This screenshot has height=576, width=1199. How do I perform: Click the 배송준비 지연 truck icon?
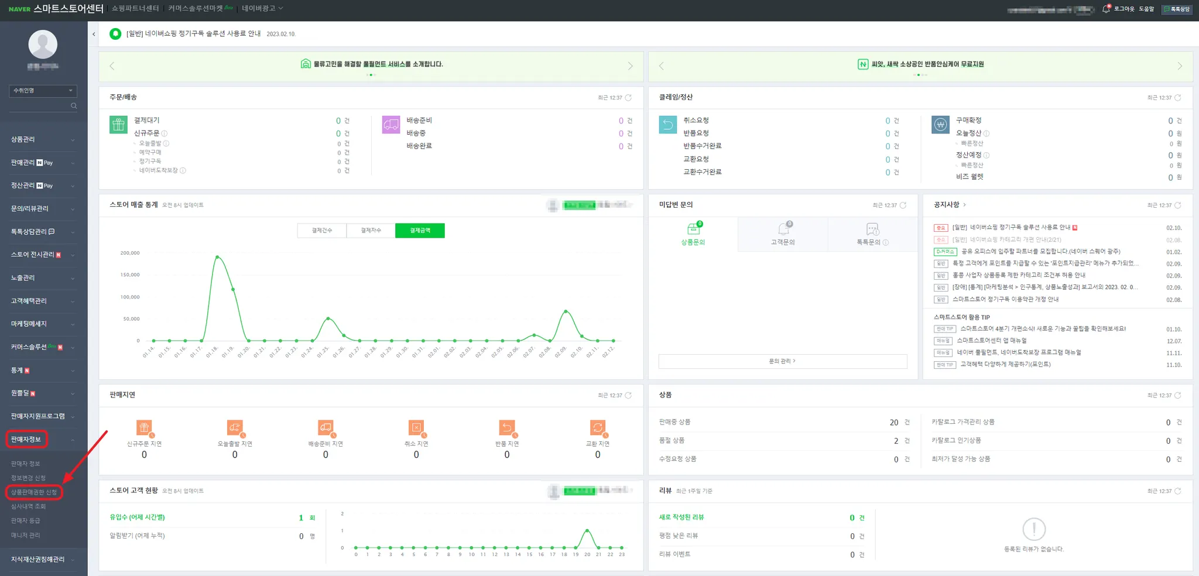tap(326, 428)
